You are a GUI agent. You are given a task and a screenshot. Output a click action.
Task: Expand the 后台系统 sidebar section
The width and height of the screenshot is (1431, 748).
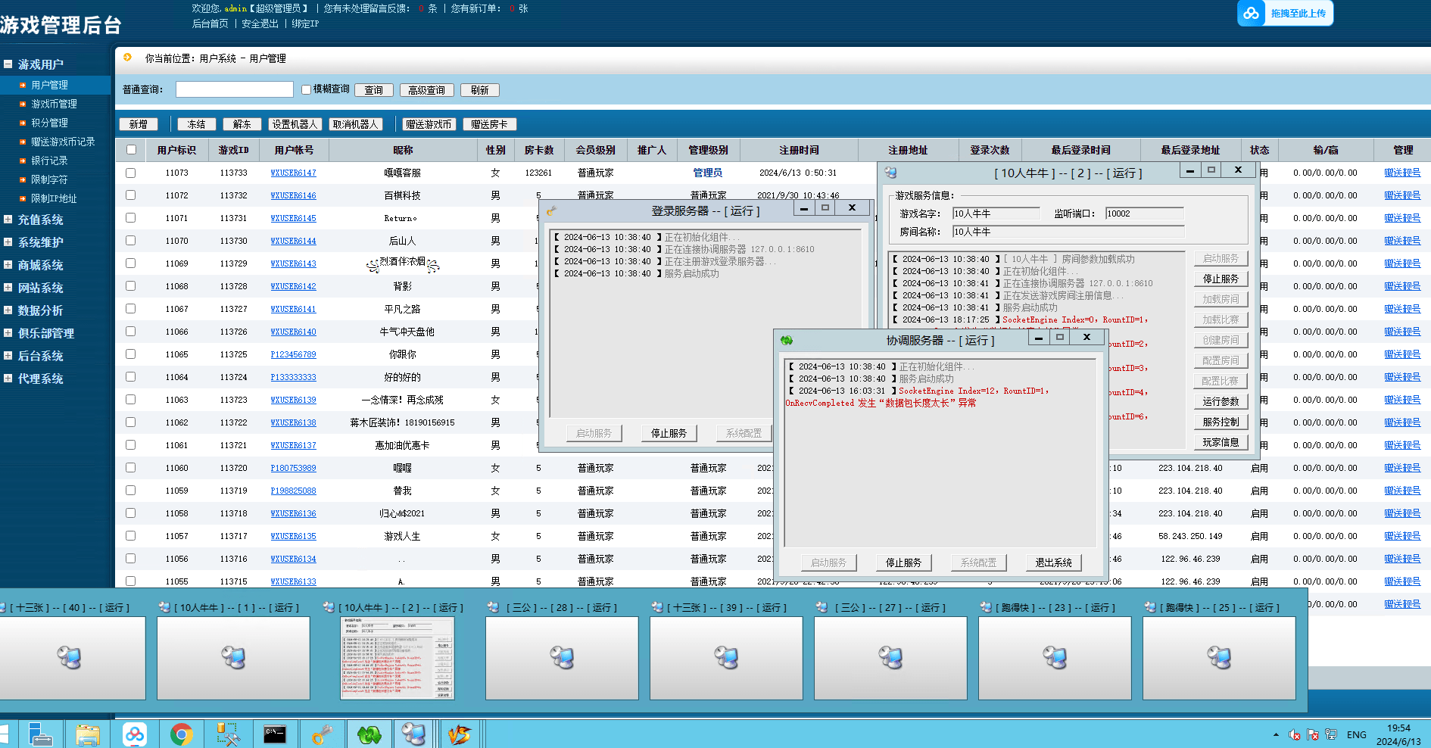pos(8,356)
